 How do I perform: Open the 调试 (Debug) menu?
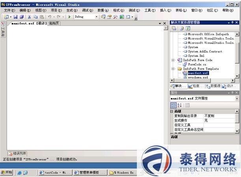(x=88, y=10)
